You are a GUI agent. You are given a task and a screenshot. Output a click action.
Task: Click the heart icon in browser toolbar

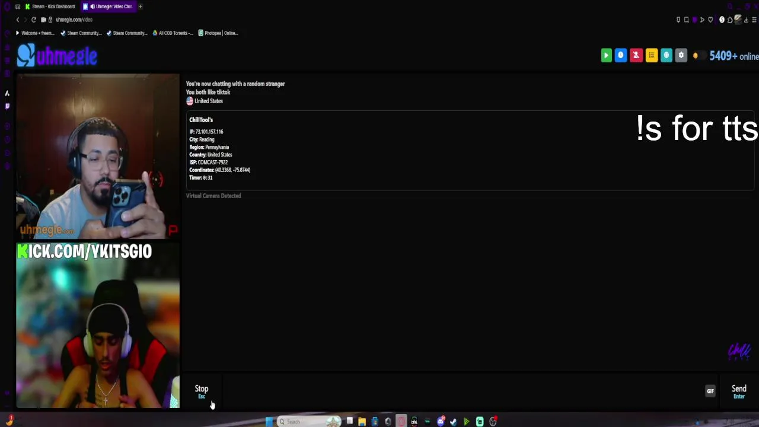click(x=710, y=20)
